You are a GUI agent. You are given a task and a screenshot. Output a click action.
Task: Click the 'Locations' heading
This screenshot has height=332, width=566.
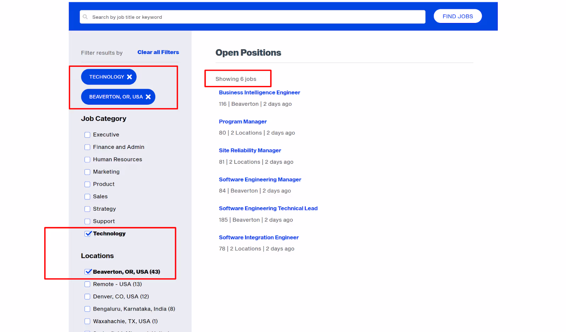(x=97, y=256)
